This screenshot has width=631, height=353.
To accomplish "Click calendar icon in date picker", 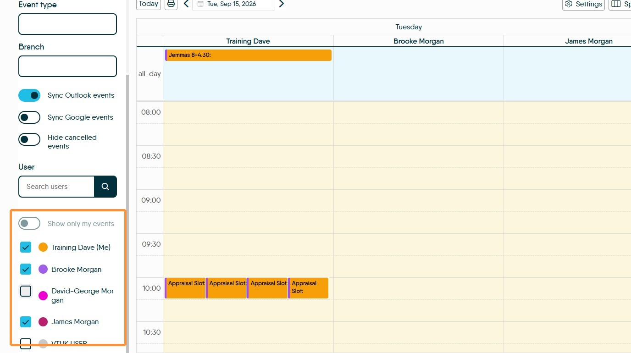I will click(200, 4).
